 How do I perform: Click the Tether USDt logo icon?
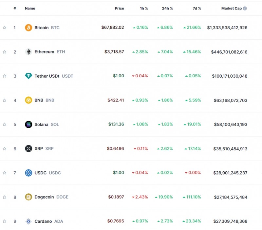click(28, 76)
